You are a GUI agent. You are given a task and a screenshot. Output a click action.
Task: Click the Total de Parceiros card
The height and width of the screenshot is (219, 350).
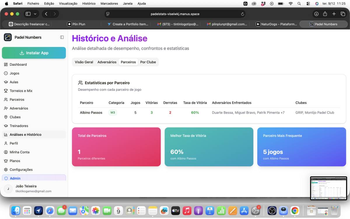(116, 147)
